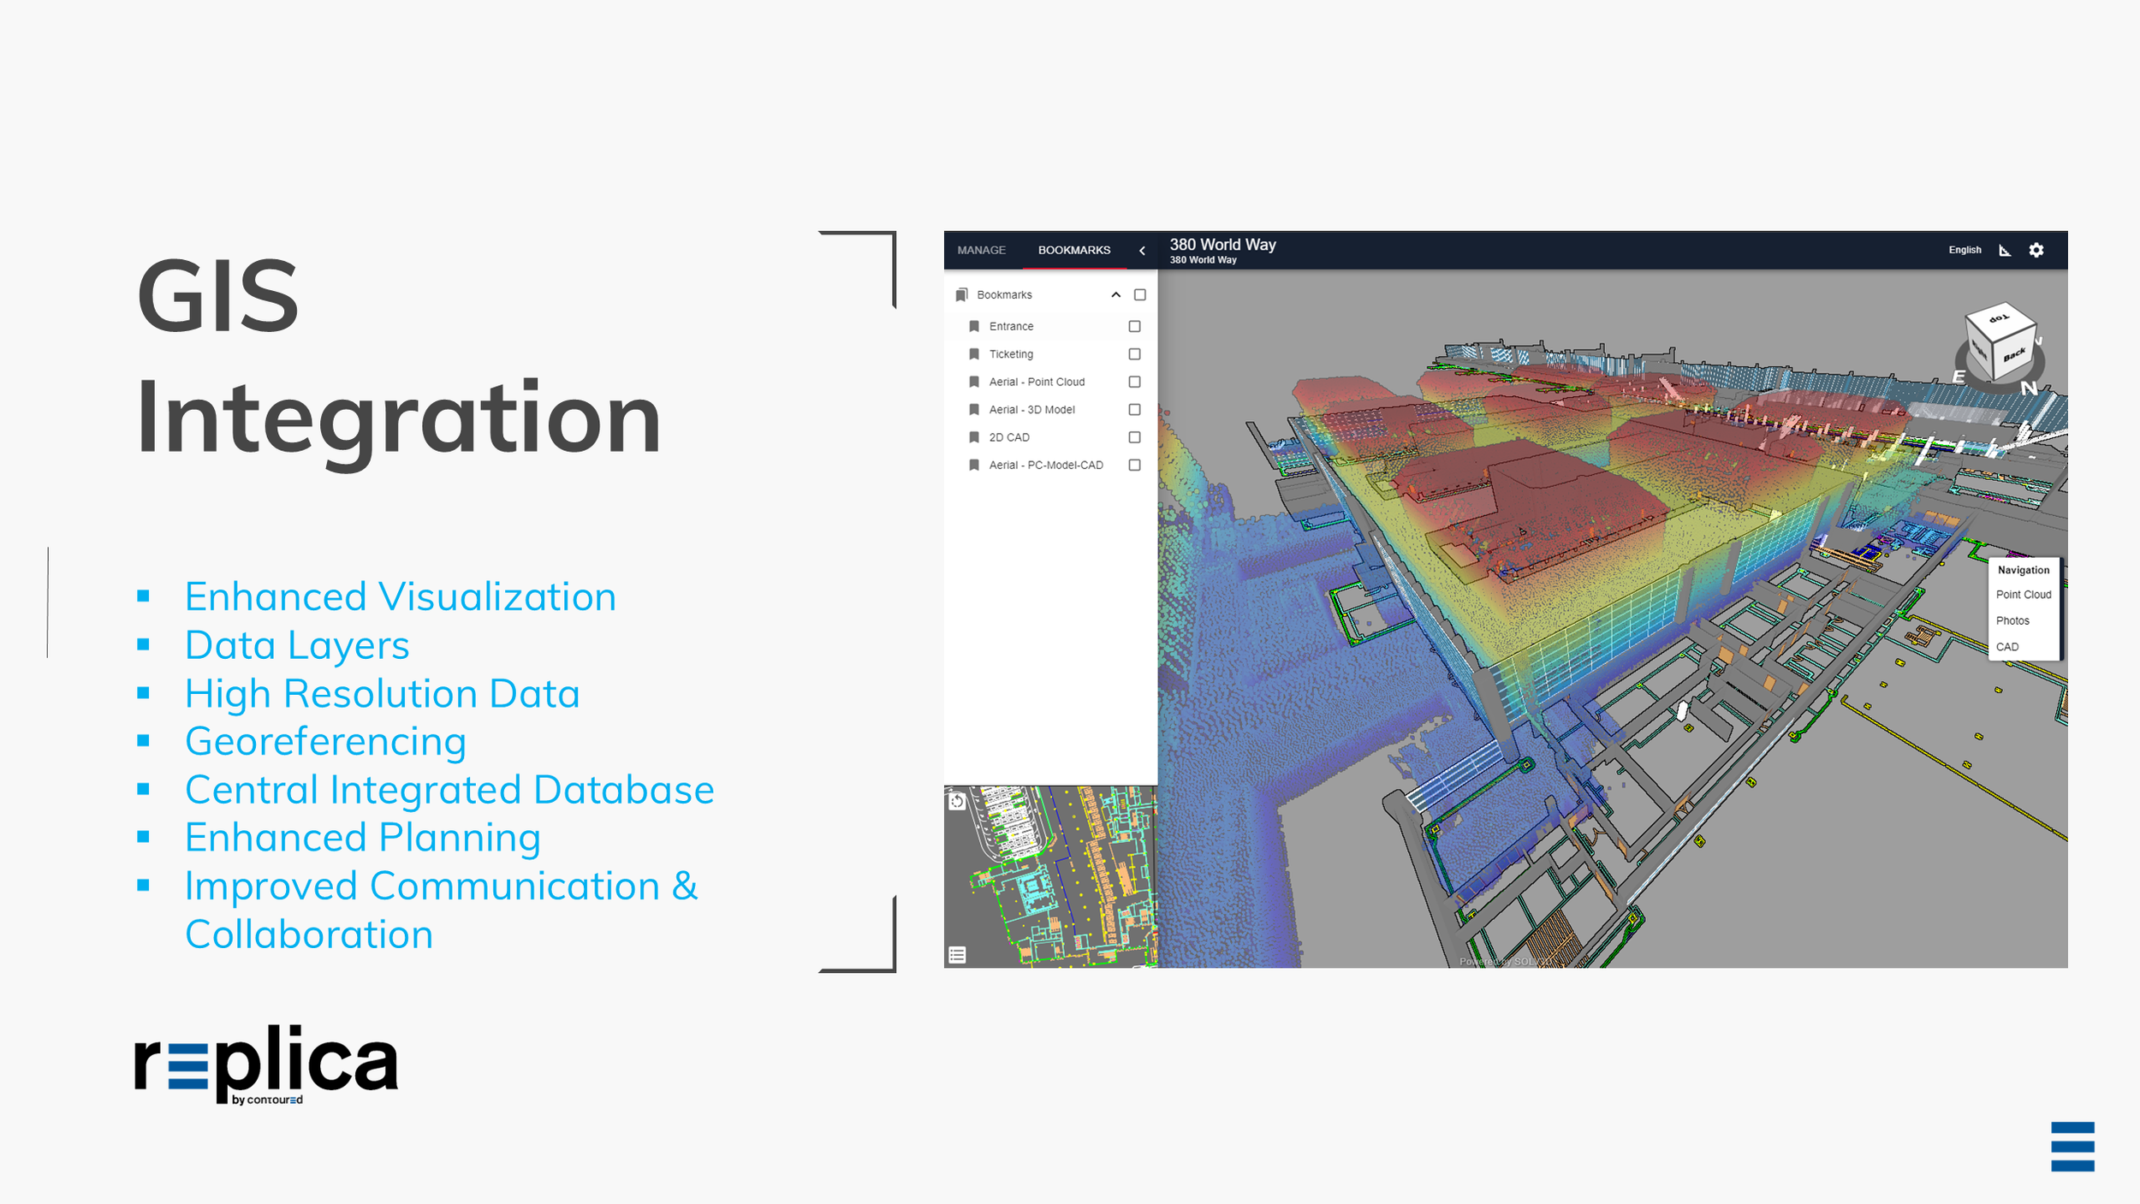Switch to the Manage tab
Screen dimensions: 2140x1204
pos(981,250)
